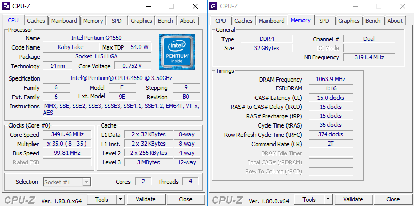Click the processor Name field Intel Pentium G4560
Screen dimensions: 414x206
tap(97, 38)
